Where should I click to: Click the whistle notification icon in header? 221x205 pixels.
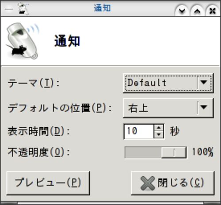[23, 41]
